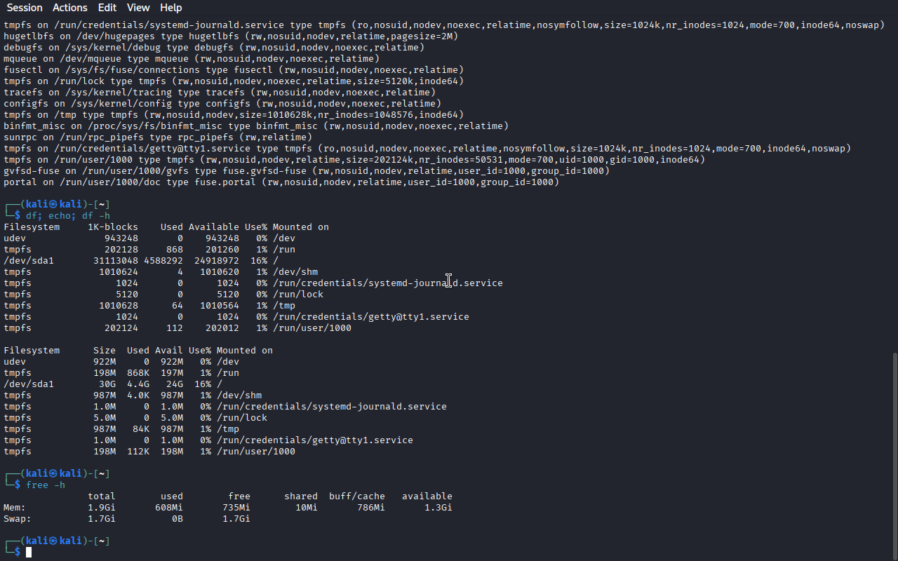The image size is (898, 561).
Task: Click the 'Mem:' row of free output
Action: 228,508
